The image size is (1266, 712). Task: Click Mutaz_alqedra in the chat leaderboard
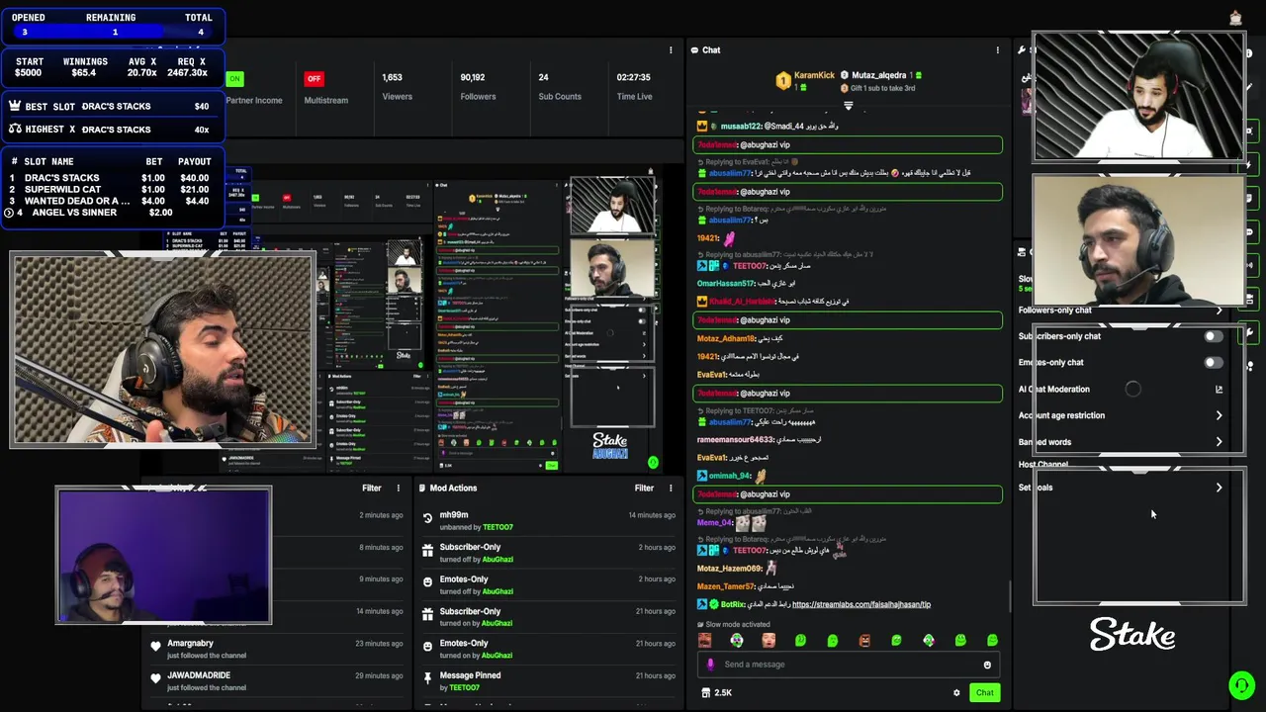[879, 75]
